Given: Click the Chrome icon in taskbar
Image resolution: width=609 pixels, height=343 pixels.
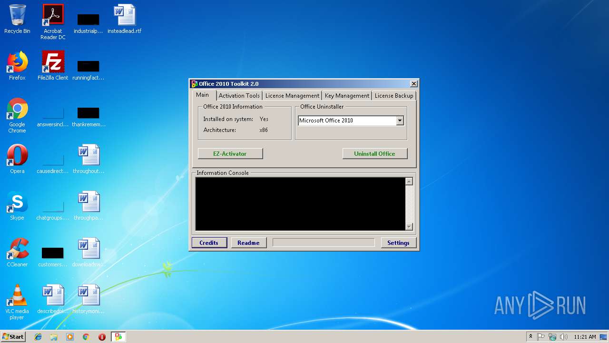Looking at the screenshot, I should pyautogui.click(x=86, y=337).
